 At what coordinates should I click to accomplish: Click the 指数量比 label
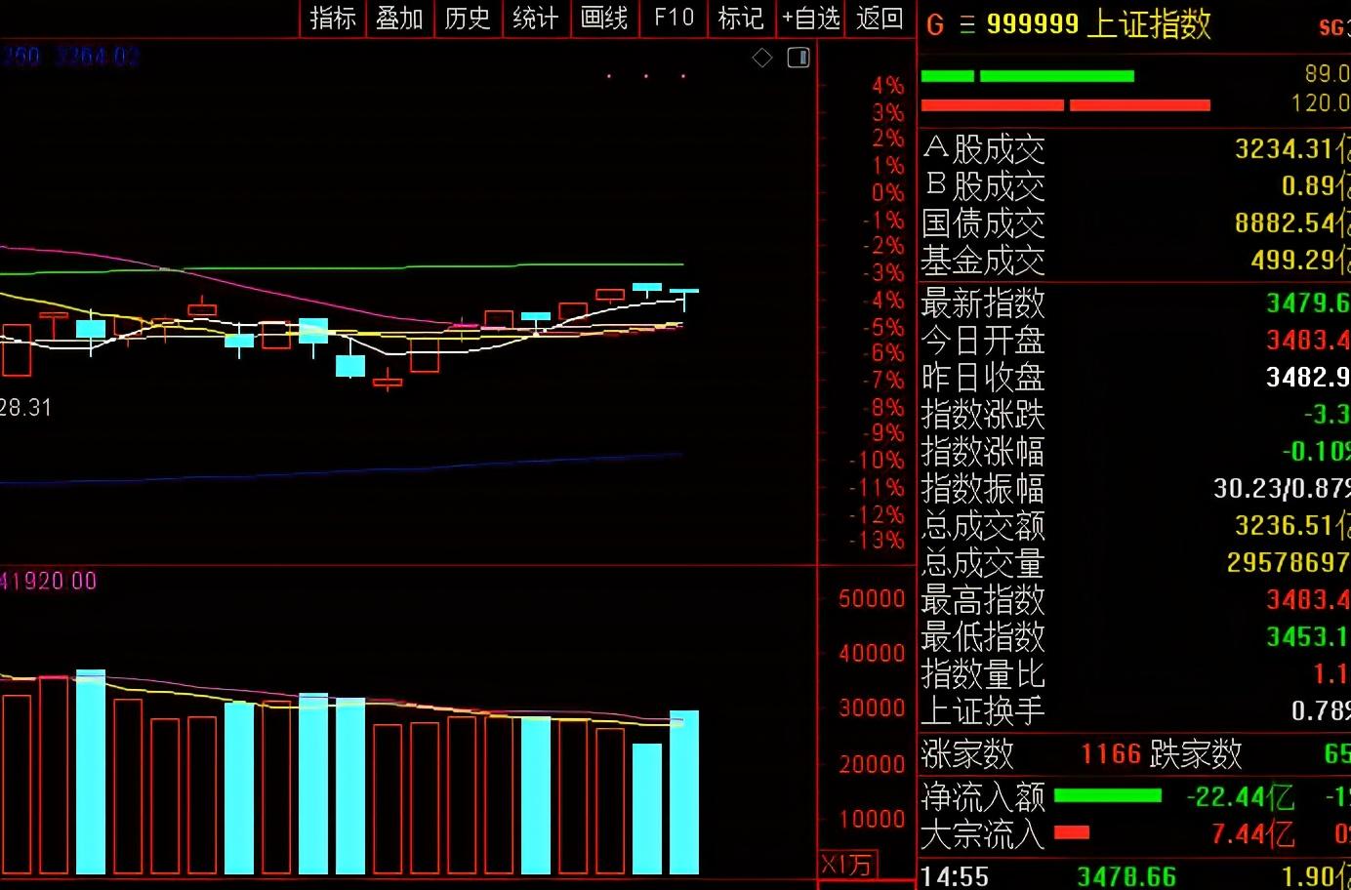point(983,674)
